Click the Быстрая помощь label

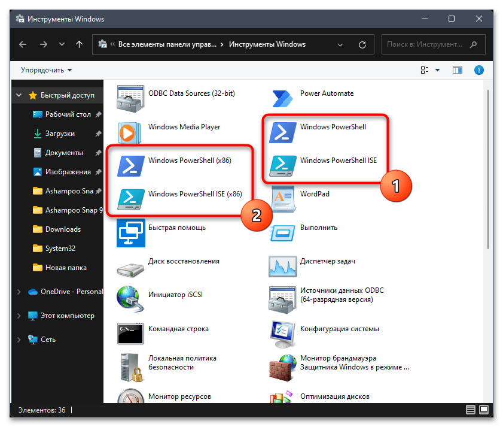(x=177, y=228)
